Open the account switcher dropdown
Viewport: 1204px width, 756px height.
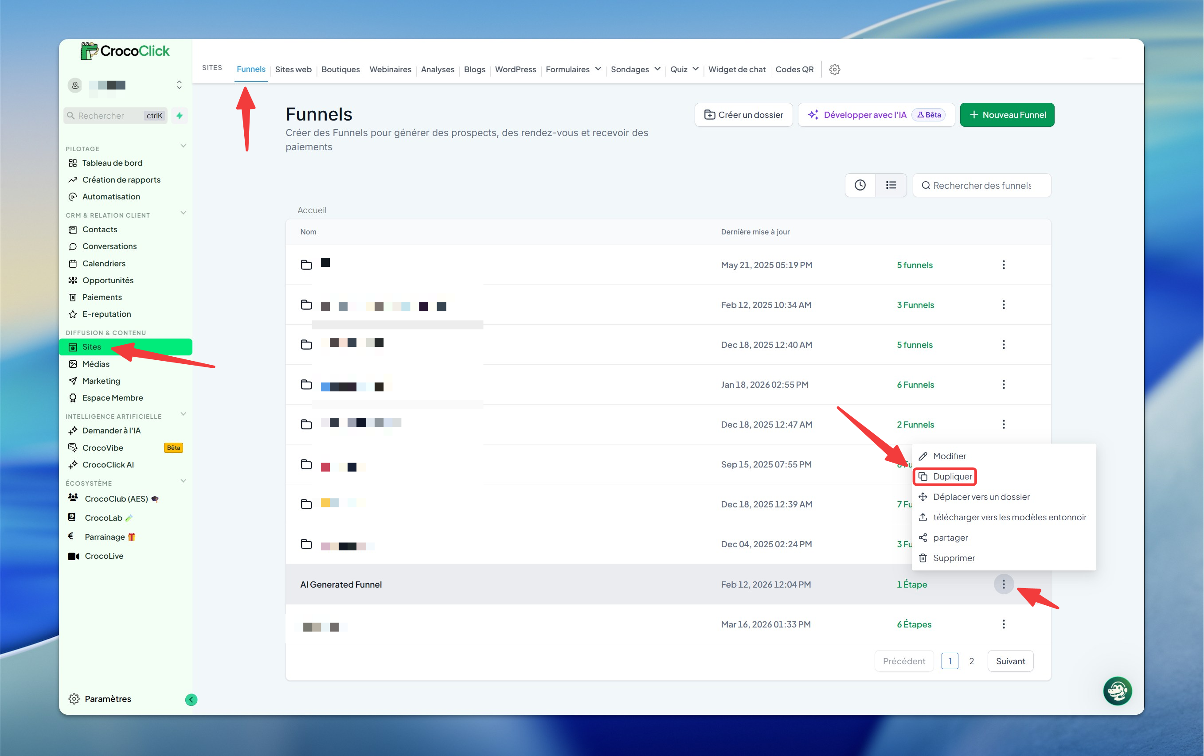click(180, 85)
